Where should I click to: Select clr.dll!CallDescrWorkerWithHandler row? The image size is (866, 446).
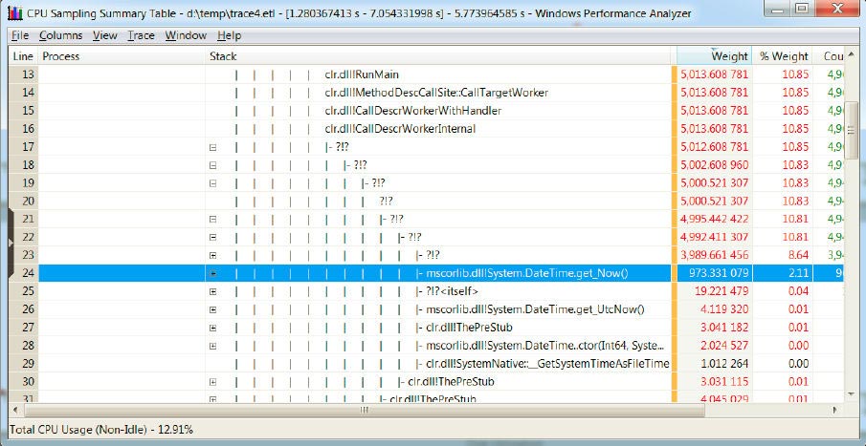pos(425,111)
